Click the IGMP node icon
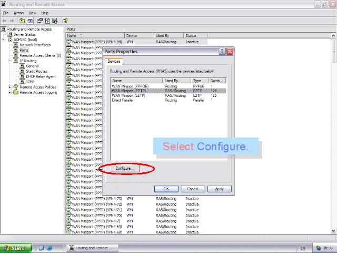Image resolution: width=337 pixels, height=253 pixels. [22, 82]
